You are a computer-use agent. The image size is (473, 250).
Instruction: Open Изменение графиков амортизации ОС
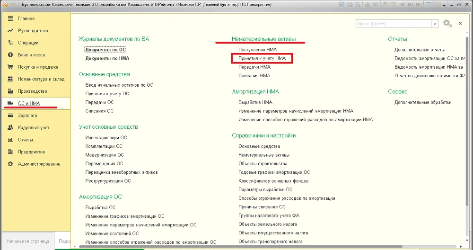click(x=124, y=216)
